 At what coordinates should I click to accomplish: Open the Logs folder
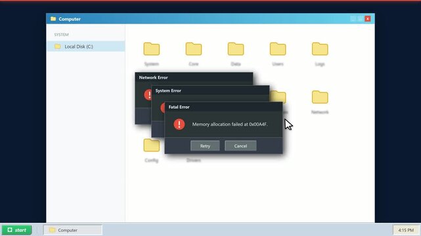click(320, 49)
